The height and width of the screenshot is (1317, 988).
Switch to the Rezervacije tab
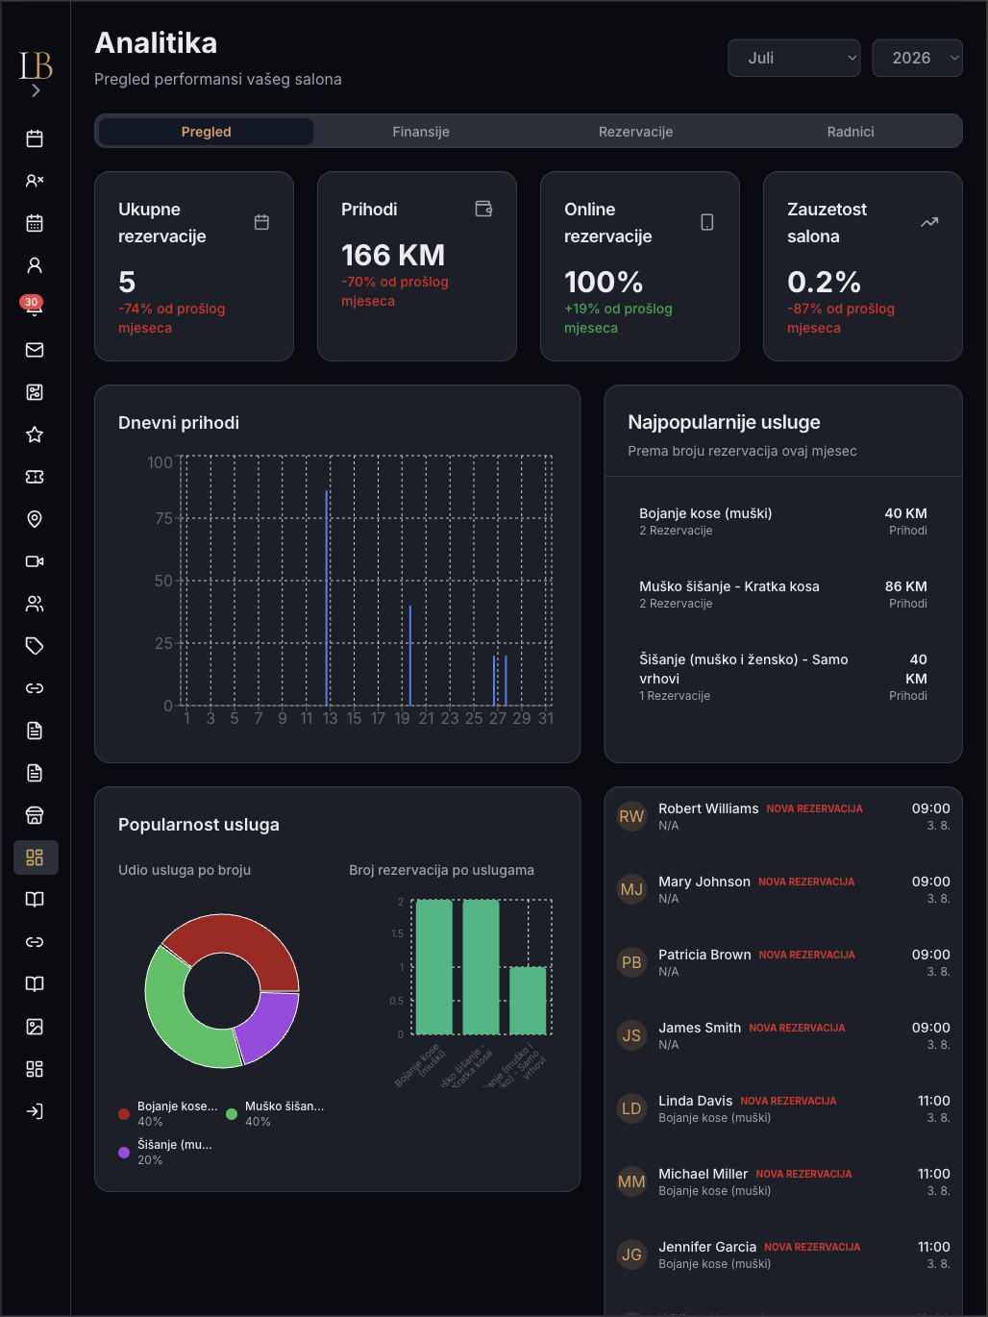tap(635, 132)
